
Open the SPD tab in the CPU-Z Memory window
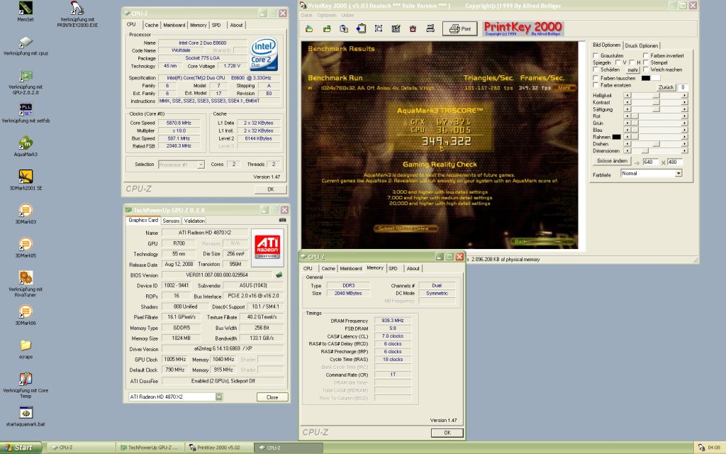click(393, 269)
